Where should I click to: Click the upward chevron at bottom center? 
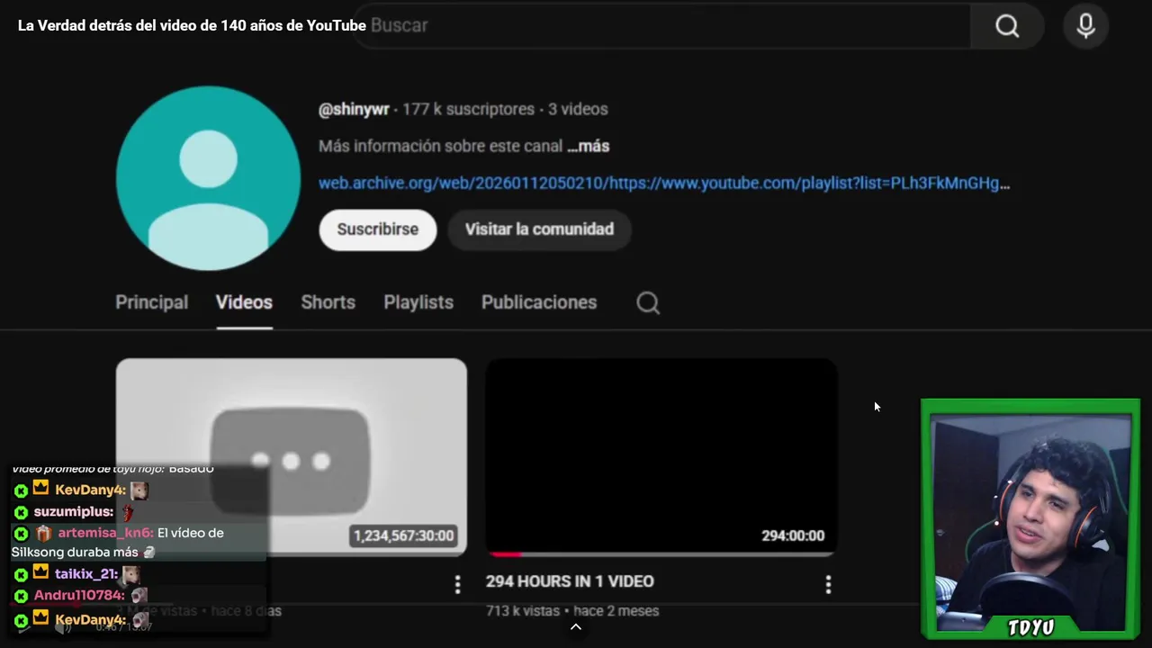coord(576,627)
